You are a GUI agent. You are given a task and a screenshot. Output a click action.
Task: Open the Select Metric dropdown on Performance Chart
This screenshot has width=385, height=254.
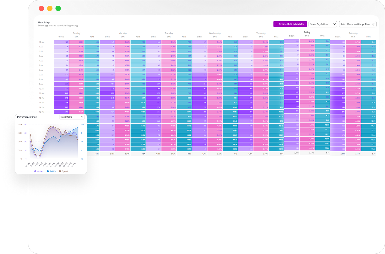coord(72,117)
